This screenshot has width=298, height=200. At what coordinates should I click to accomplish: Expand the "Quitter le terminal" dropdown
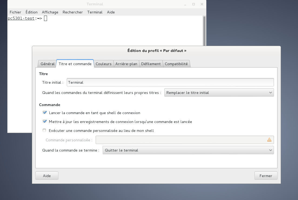(188, 150)
